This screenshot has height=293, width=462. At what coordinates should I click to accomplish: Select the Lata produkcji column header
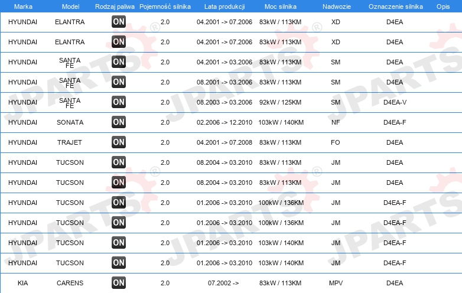pos(225,6)
